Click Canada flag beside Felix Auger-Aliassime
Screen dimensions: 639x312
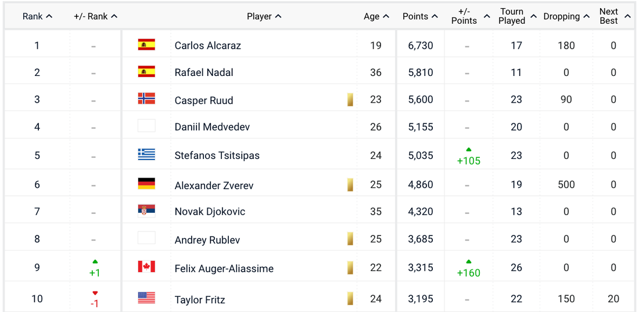pyautogui.click(x=146, y=267)
